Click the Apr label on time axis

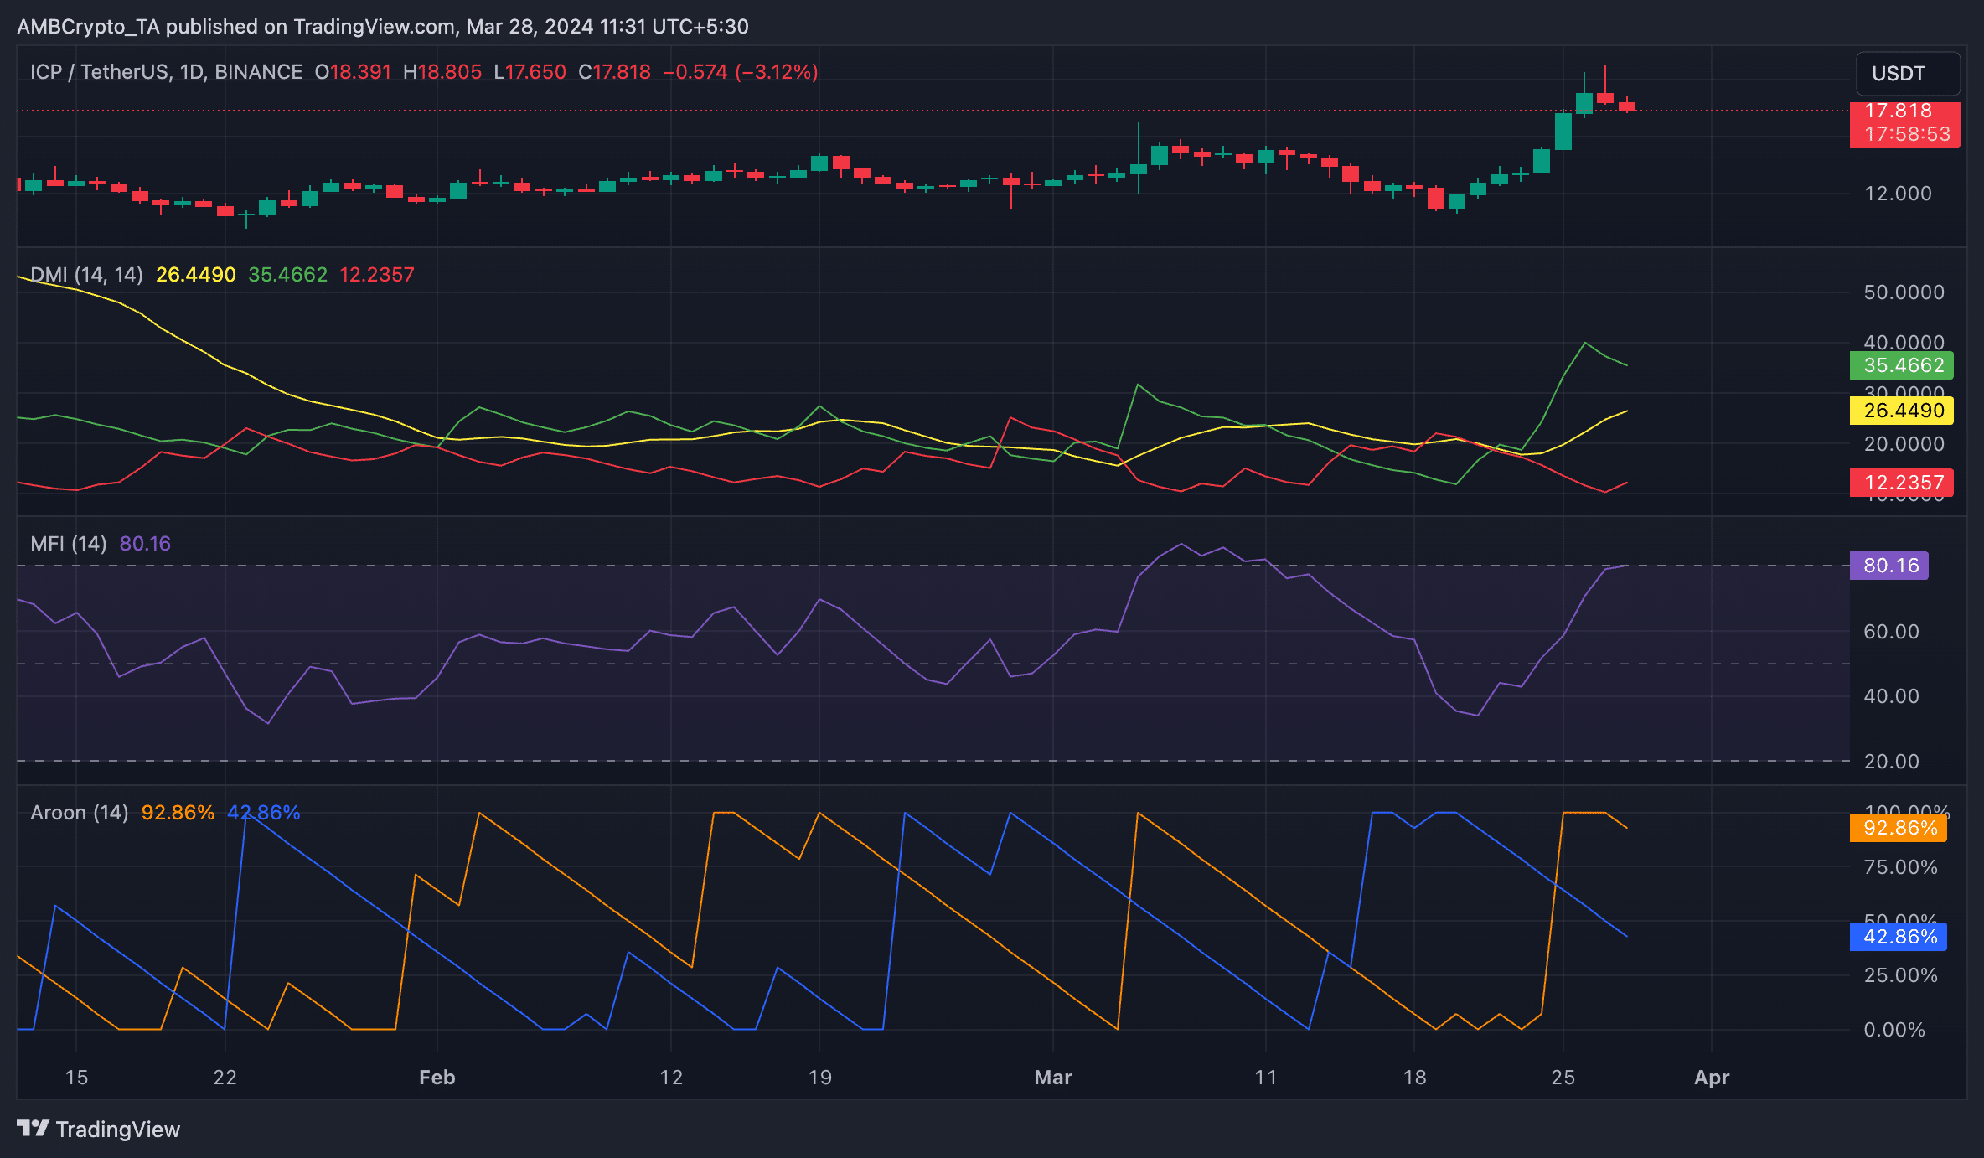(x=1712, y=1078)
